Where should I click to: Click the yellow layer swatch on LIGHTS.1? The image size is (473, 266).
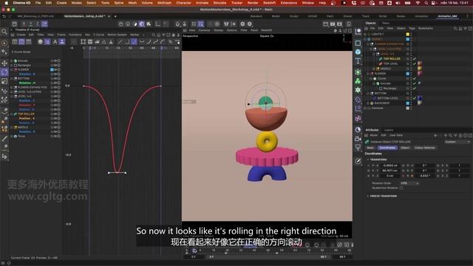pos(407,34)
